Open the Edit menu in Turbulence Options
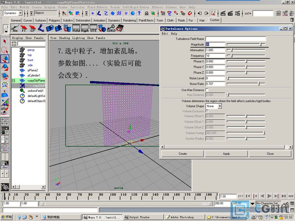The height and width of the screenshot is (221, 295). (165, 34)
